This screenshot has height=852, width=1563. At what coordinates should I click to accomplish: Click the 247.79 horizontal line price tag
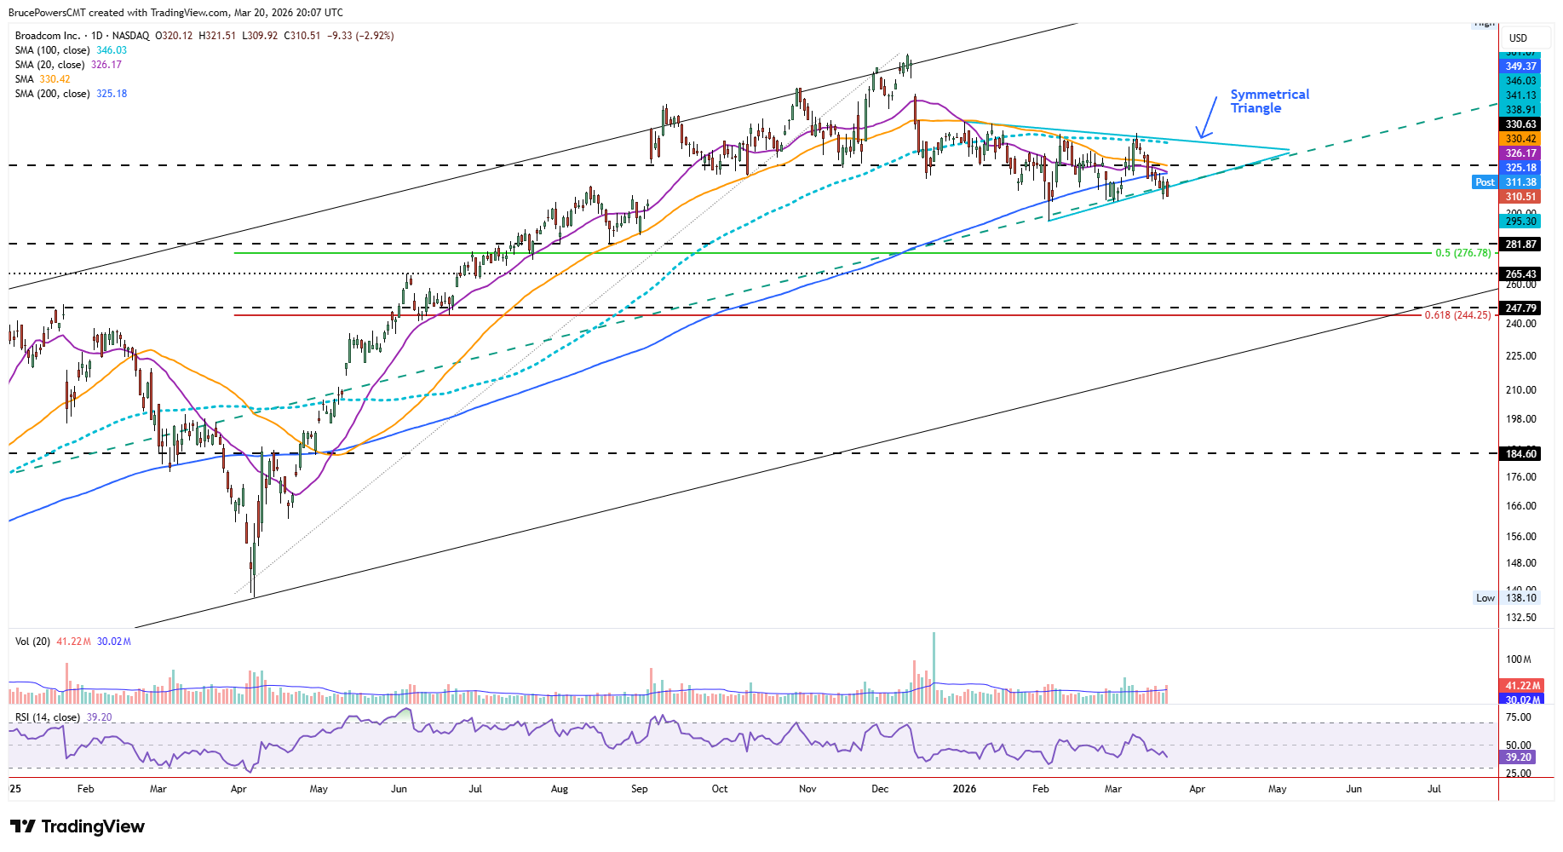pyautogui.click(x=1521, y=308)
